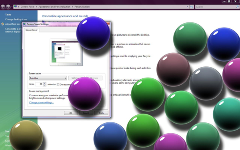The width and height of the screenshot is (240, 150).
Task: Click the search magnifier icon
Action: [x=237, y=7]
